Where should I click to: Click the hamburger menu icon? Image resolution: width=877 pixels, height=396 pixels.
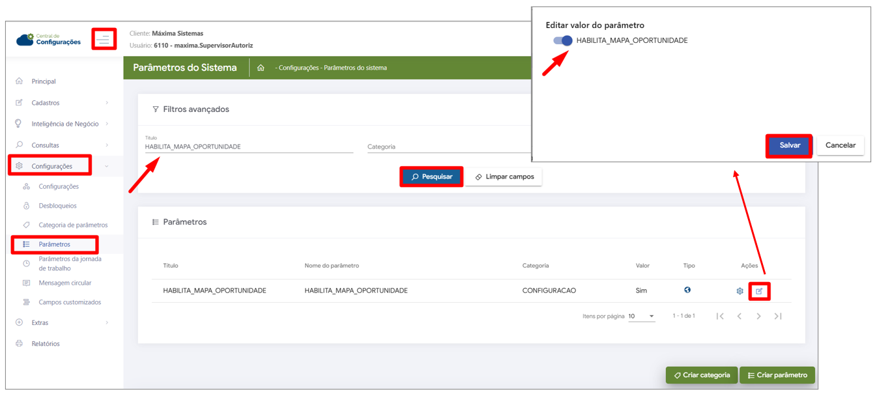tap(104, 39)
